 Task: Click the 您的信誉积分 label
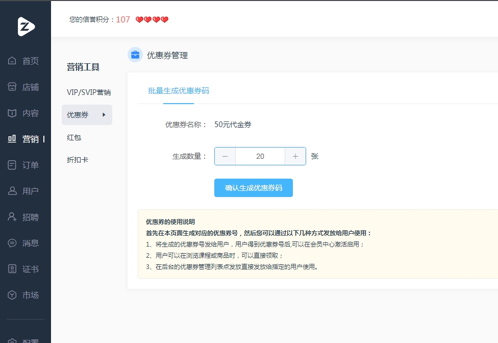coord(91,20)
